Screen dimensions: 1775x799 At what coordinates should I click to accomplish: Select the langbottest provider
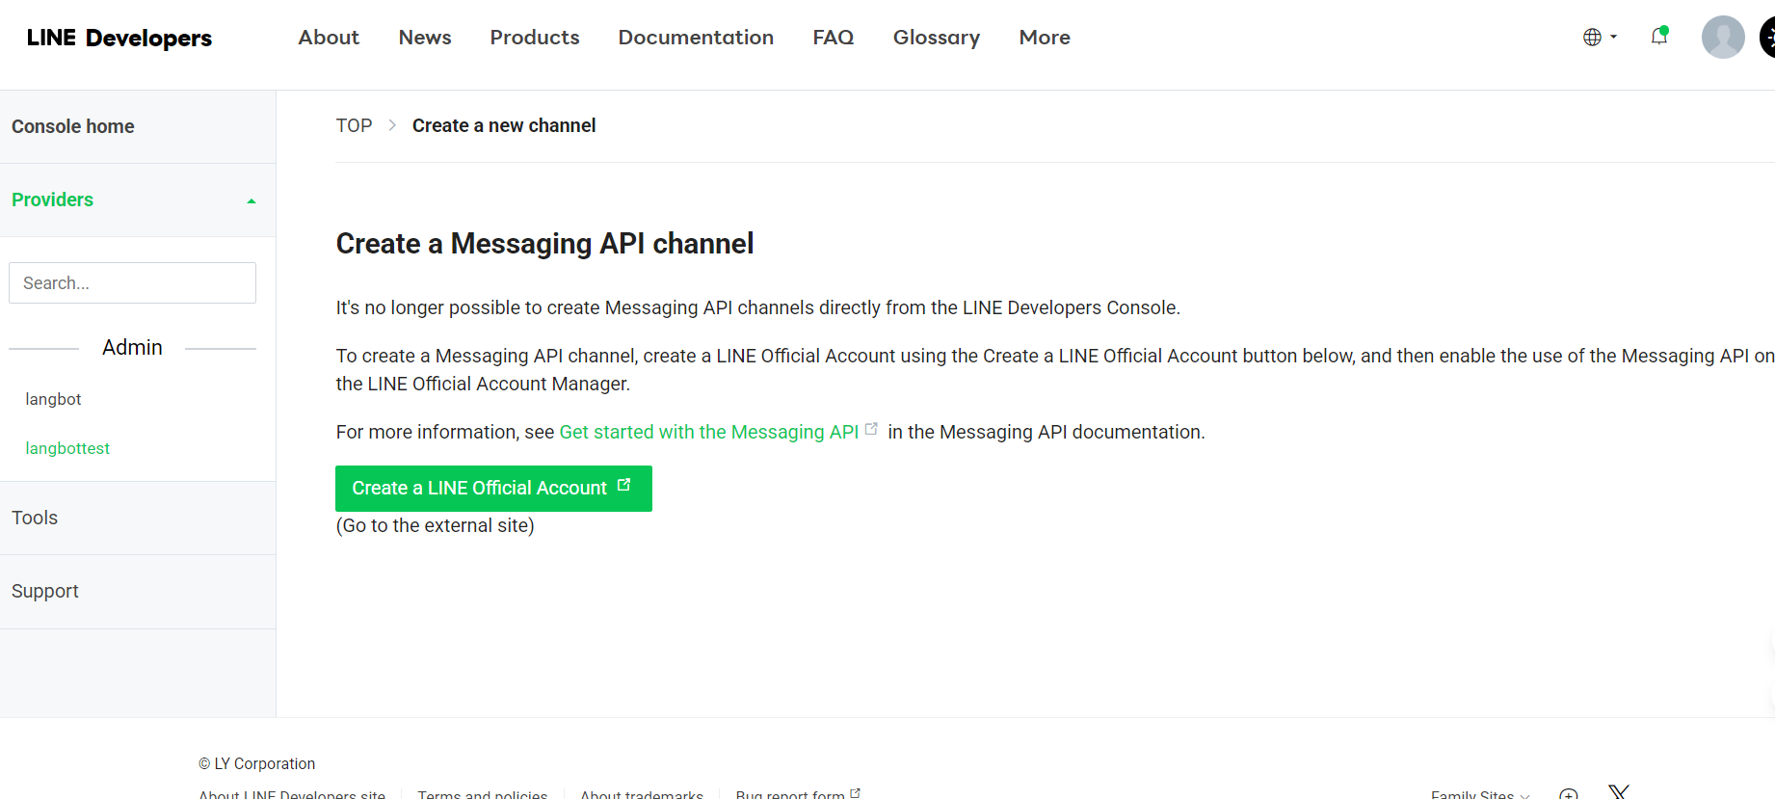[x=67, y=448]
